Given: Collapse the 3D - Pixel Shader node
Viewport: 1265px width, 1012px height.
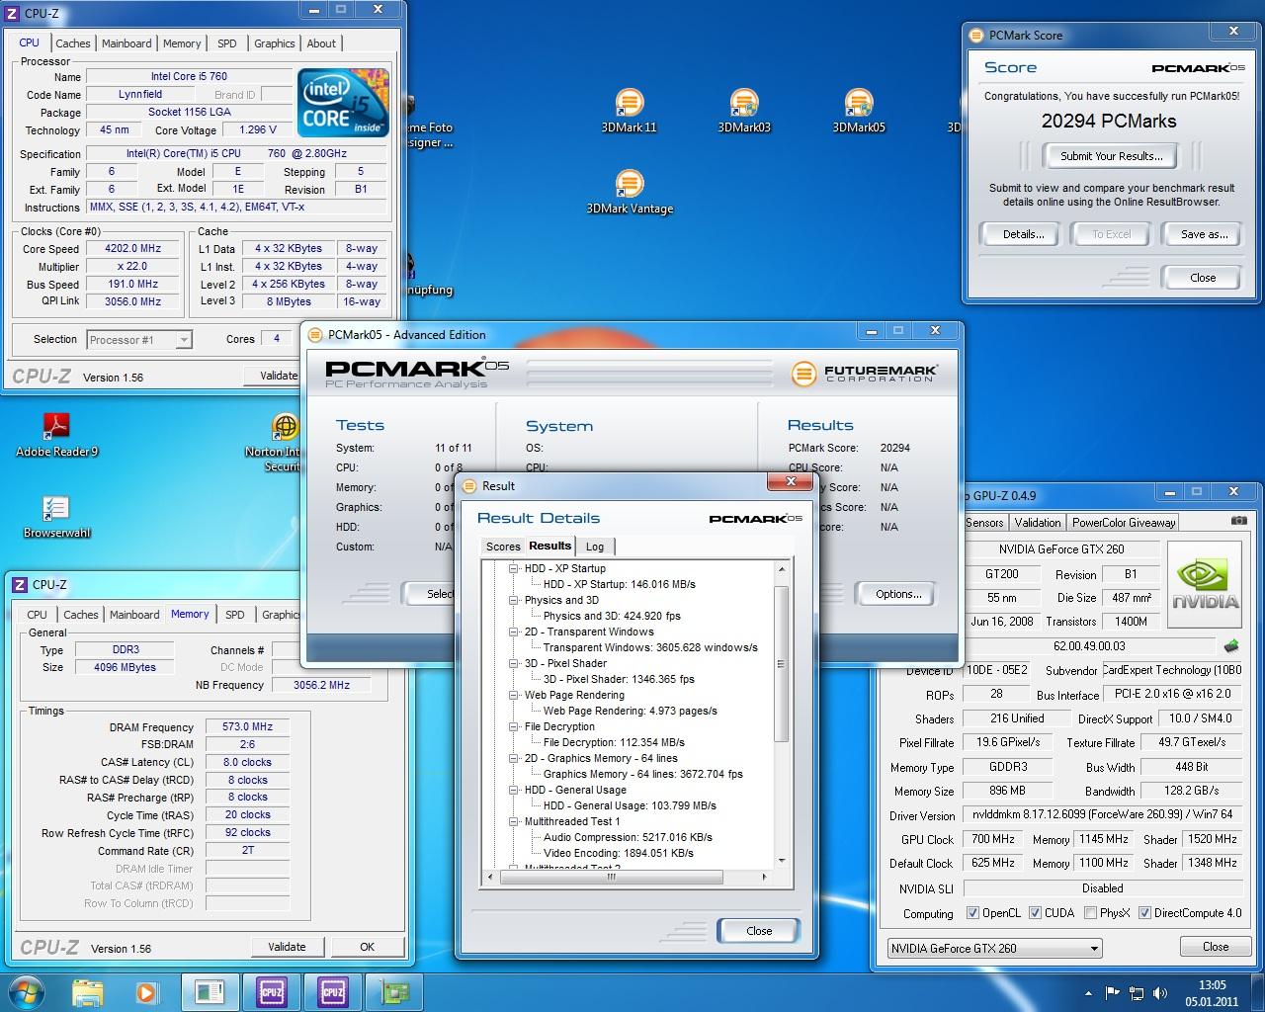Looking at the screenshot, I should [514, 663].
